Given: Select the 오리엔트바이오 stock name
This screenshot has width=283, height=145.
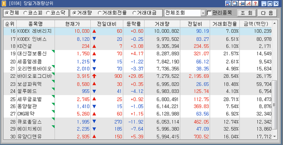Looking at the screenshot, I should coord(34,69).
